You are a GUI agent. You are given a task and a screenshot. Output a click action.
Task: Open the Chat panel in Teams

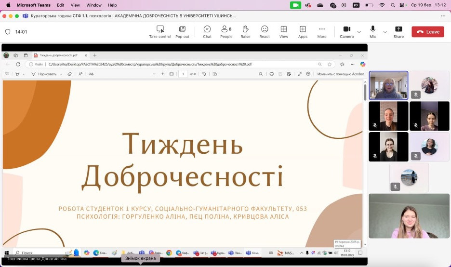(x=207, y=32)
